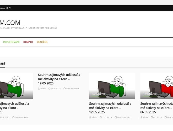Click the author icon of the 12.05.2025 post

(x=90, y=117)
